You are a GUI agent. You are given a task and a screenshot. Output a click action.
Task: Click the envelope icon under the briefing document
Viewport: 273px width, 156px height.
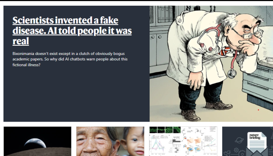pos(257,152)
